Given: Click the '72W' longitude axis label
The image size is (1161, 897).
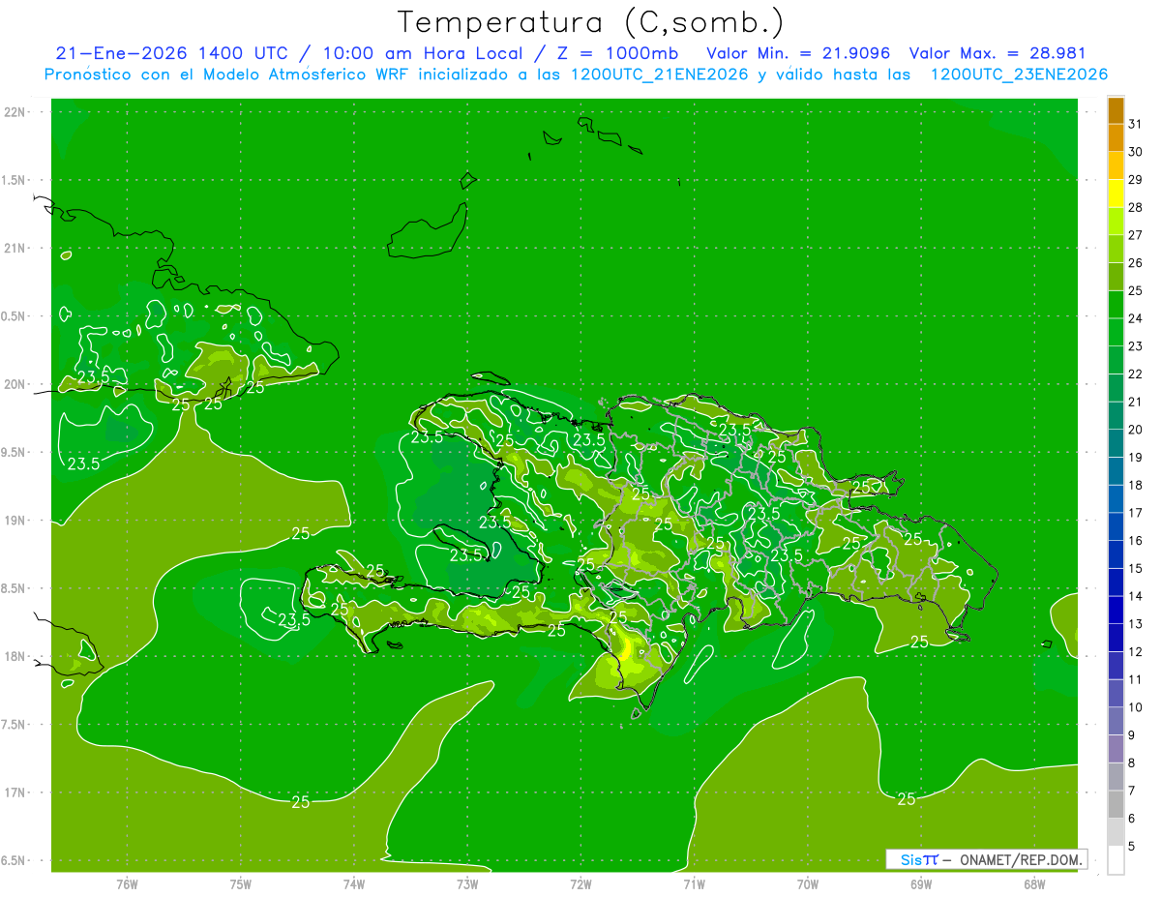Looking at the screenshot, I should click(x=580, y=883).
